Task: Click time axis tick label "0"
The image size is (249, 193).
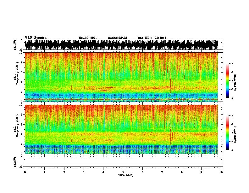Action: pyautogui.click(x=25, y=172)
